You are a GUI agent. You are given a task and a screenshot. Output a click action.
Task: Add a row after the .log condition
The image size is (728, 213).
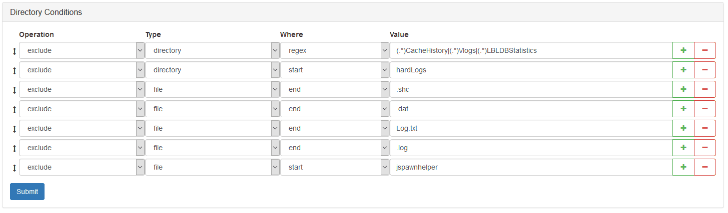click(683, 148)
